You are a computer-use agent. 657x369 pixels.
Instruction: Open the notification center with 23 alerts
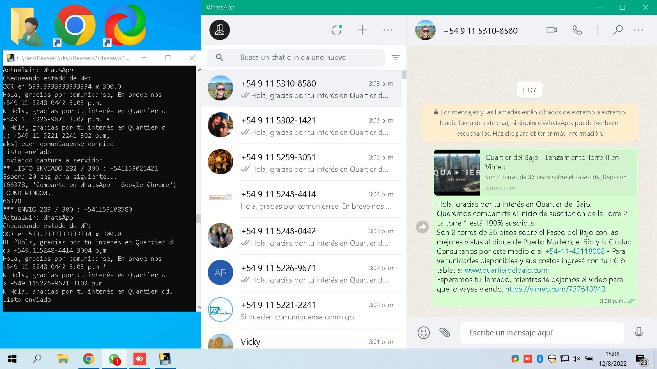(641, 360)
